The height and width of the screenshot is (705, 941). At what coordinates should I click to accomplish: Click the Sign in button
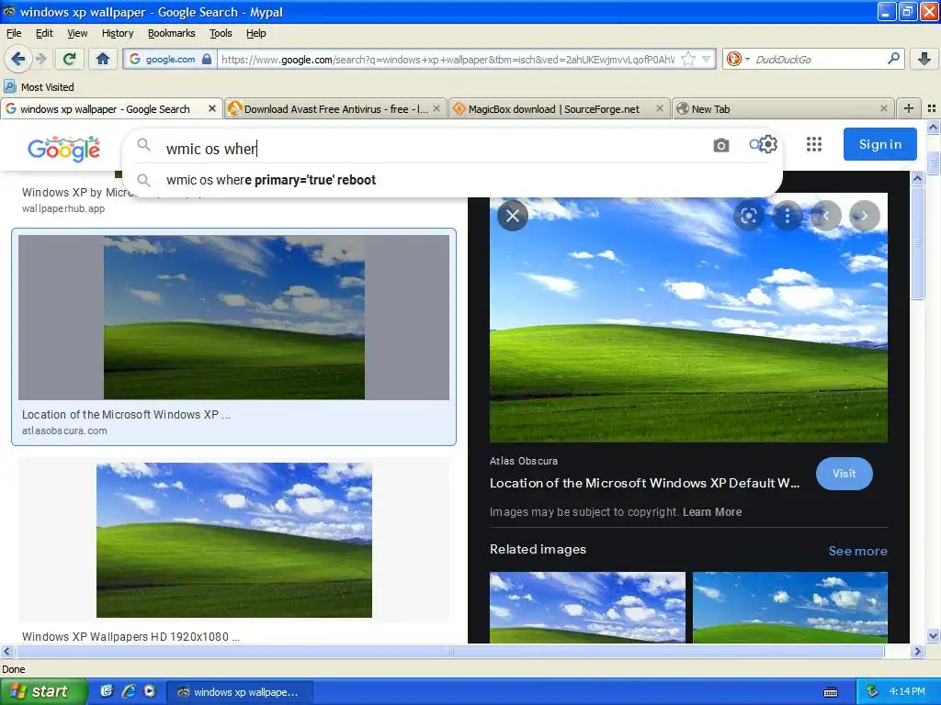tap(879, 144)
